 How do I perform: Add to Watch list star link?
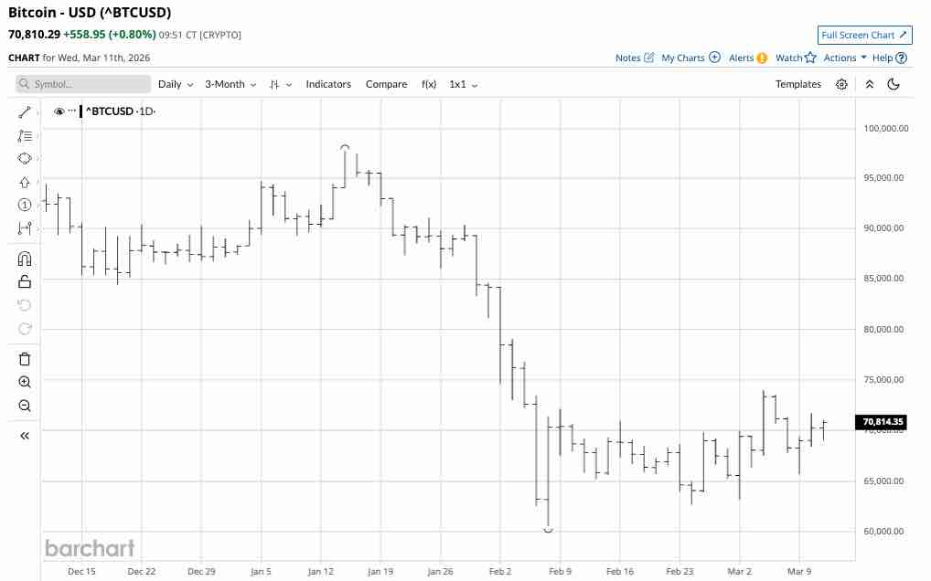point(796,58)
